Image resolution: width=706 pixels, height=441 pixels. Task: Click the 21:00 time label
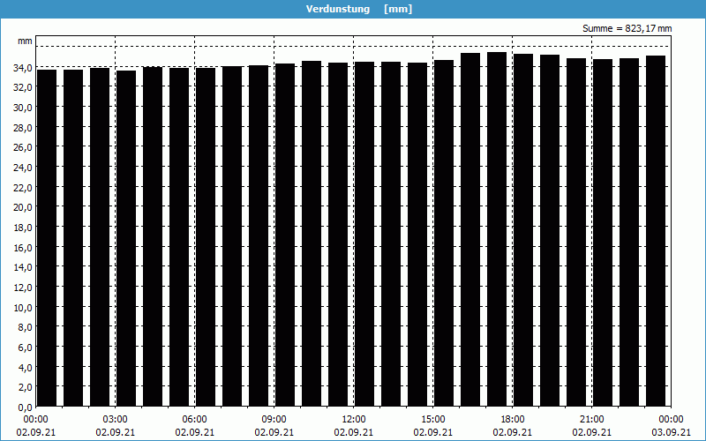pyautogui.click(x=591, y=420)
